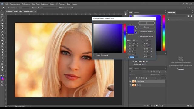Open the Color panel flyout menu
Screen dimensions: 194x109
click(166, 13)
